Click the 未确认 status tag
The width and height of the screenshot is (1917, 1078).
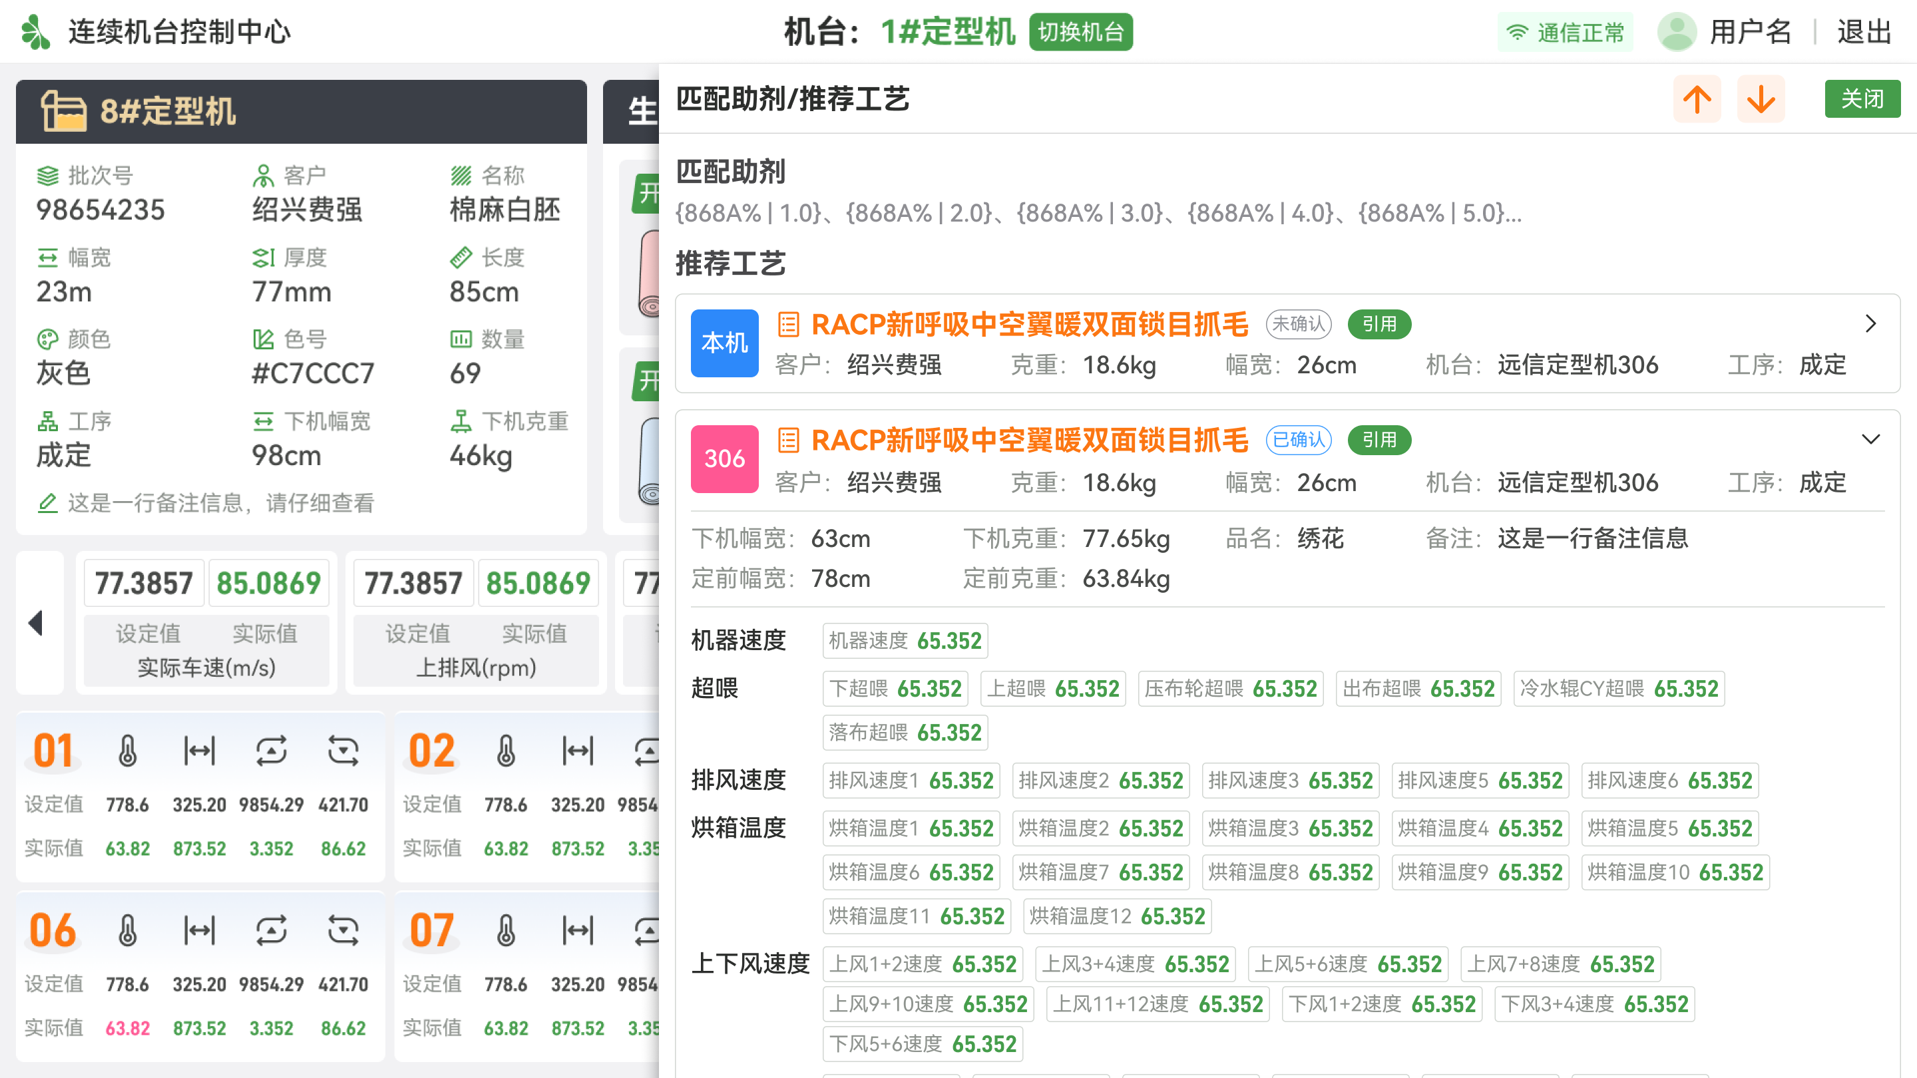(1298, 324)
